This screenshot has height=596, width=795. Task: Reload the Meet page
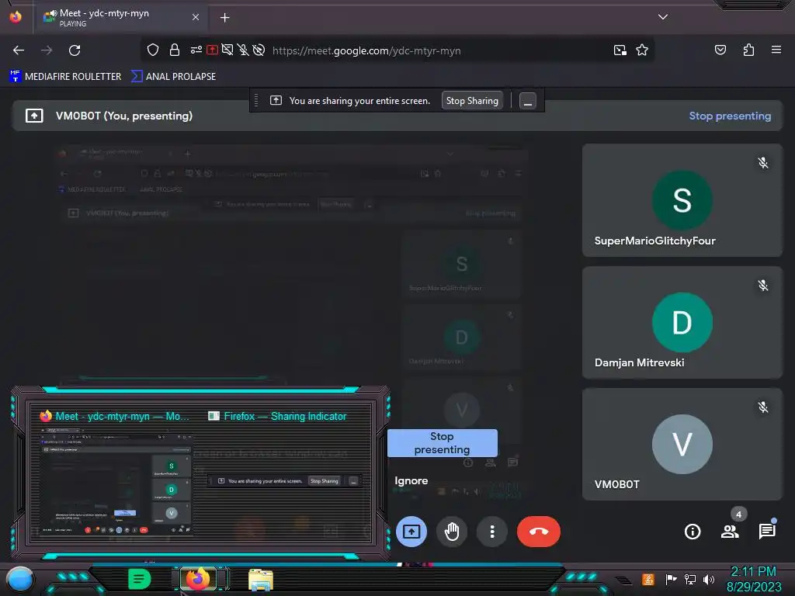tap(75, 50)
